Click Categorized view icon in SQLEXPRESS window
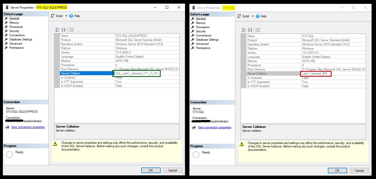This screenshot has width=376, height=179. pyautogui.click(x=57, y=30)
